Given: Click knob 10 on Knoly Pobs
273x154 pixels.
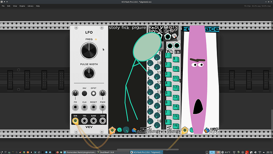Looking at the screenshot, I should coord(157,67).
